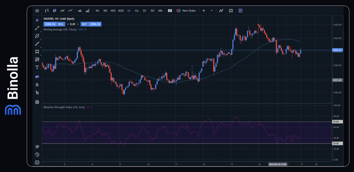Open the hamburger menu in top toolbar

click(37, 11)
